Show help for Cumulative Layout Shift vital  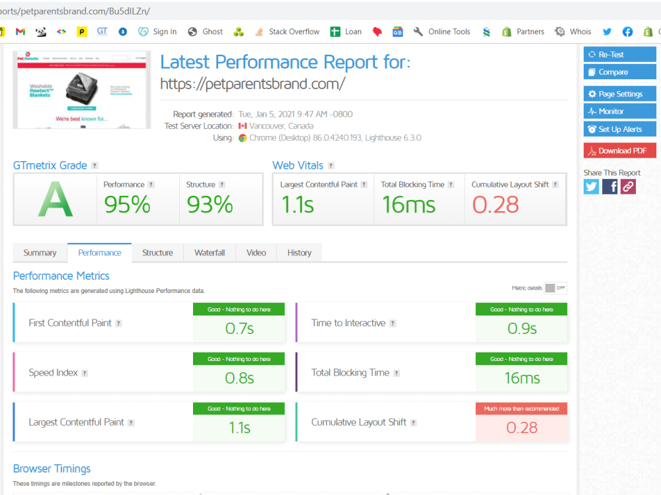tap(555, 184)
